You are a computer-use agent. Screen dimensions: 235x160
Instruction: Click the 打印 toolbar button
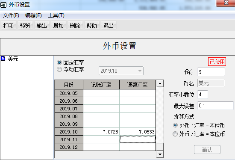9,26
